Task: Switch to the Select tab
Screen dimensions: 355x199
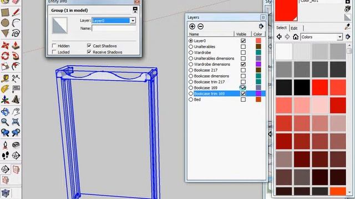Action: [281, 28]
